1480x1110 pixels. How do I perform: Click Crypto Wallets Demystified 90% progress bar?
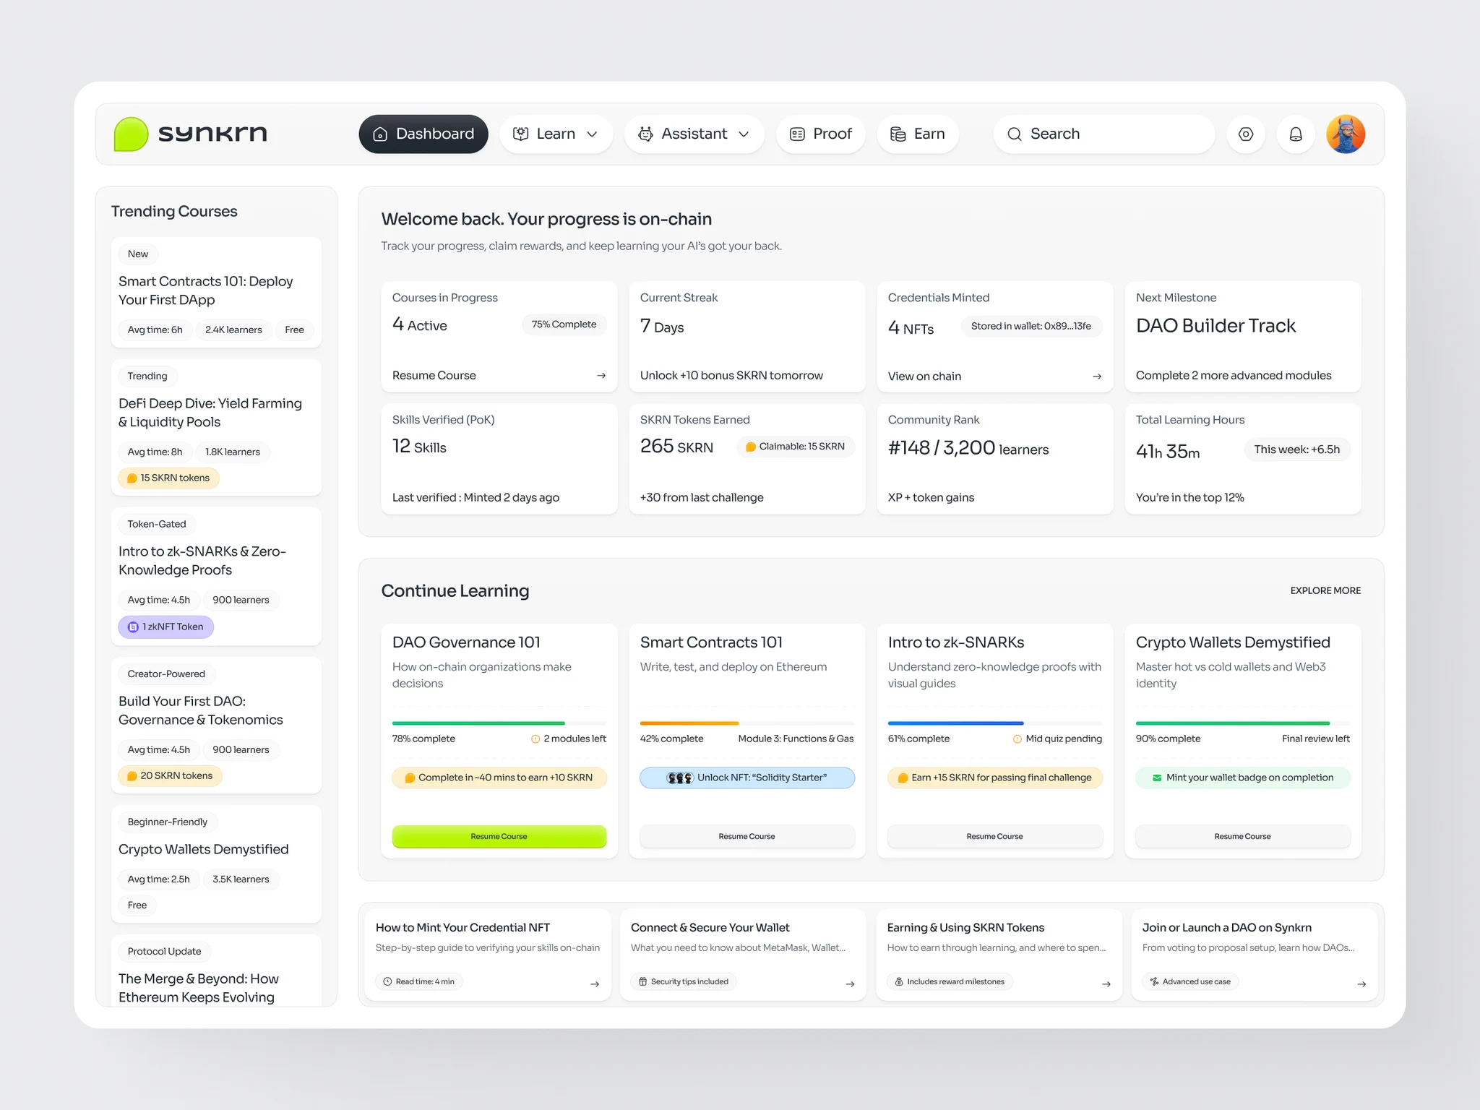1233,723
